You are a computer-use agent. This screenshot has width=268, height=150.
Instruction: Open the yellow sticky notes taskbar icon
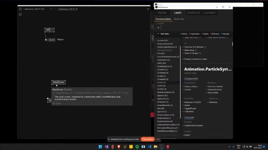[131, 147]
